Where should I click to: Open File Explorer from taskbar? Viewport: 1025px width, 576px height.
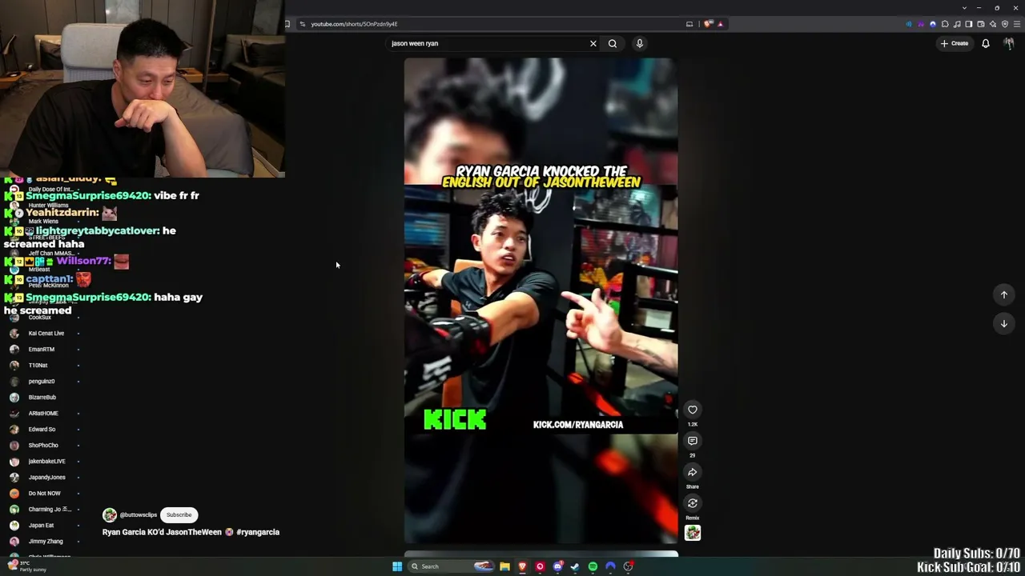click(x=504, y=566)
